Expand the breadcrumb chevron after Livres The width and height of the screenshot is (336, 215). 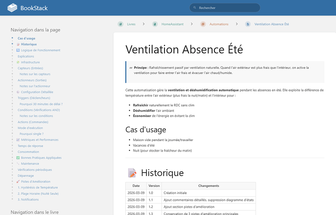[144, 24]
